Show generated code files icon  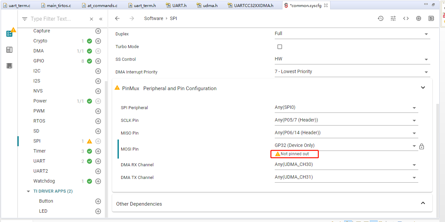click(406, 18)
